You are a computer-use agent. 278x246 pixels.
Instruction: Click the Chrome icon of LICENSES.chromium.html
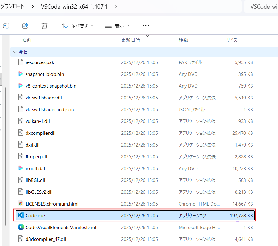click(21, 204)
